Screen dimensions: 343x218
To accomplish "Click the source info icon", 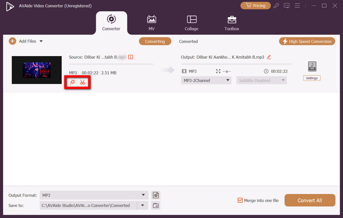I will (131, 57).
